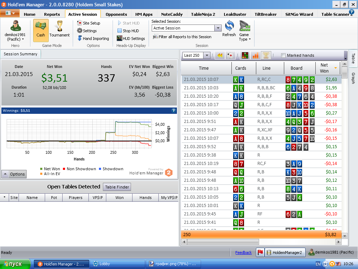This screenshot has width=358, height=269.
Task: Open the Feedback link
Action: [x=243, y=253]
